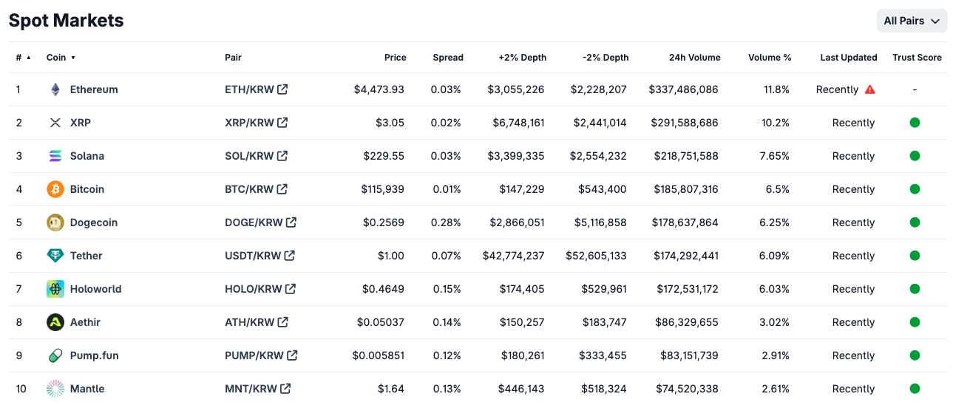Click the green trust score dot for Mantle
This screenshot has height=405, width=953.
click(x=915, y=389)
